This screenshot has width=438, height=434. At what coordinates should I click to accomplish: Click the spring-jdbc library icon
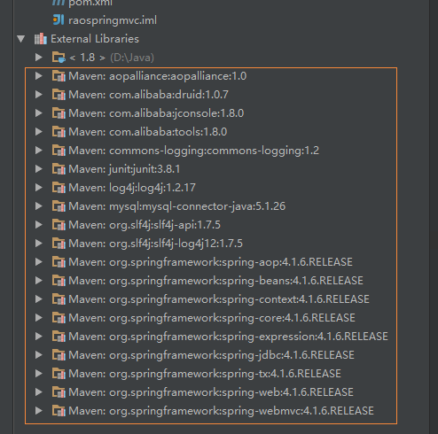[x=59, y=355]
